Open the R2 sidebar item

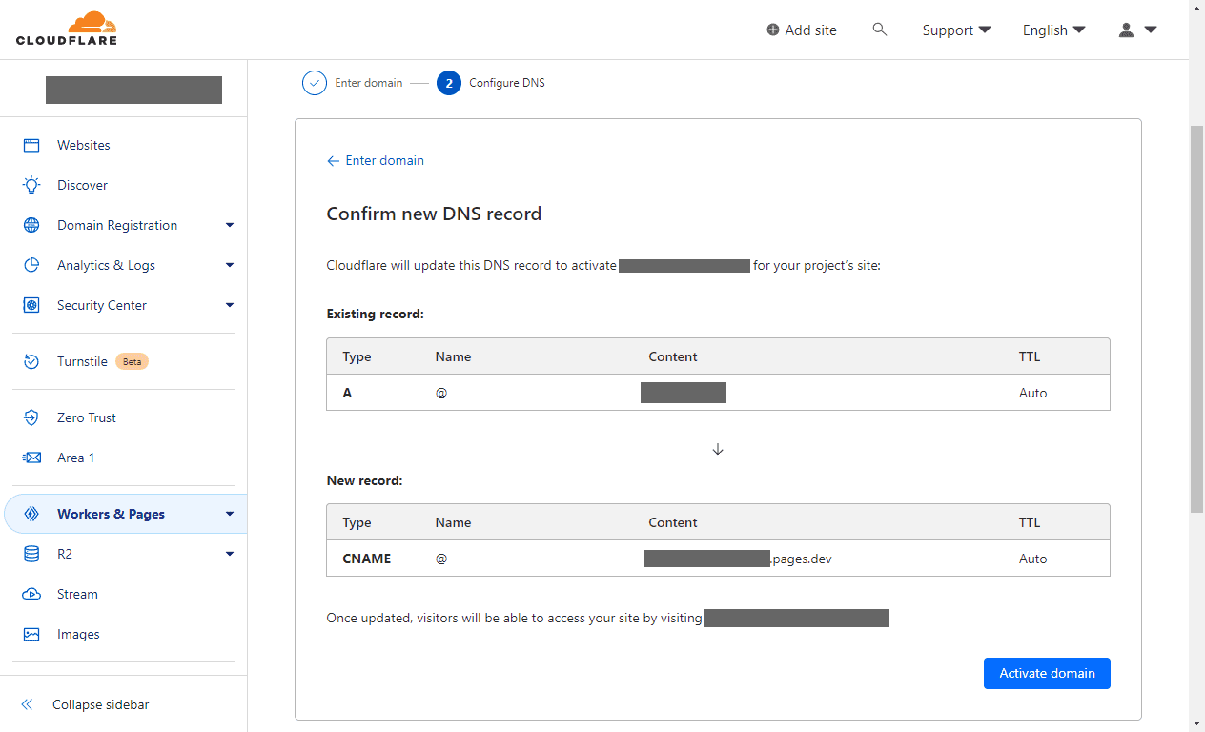[x=65, y=554]
